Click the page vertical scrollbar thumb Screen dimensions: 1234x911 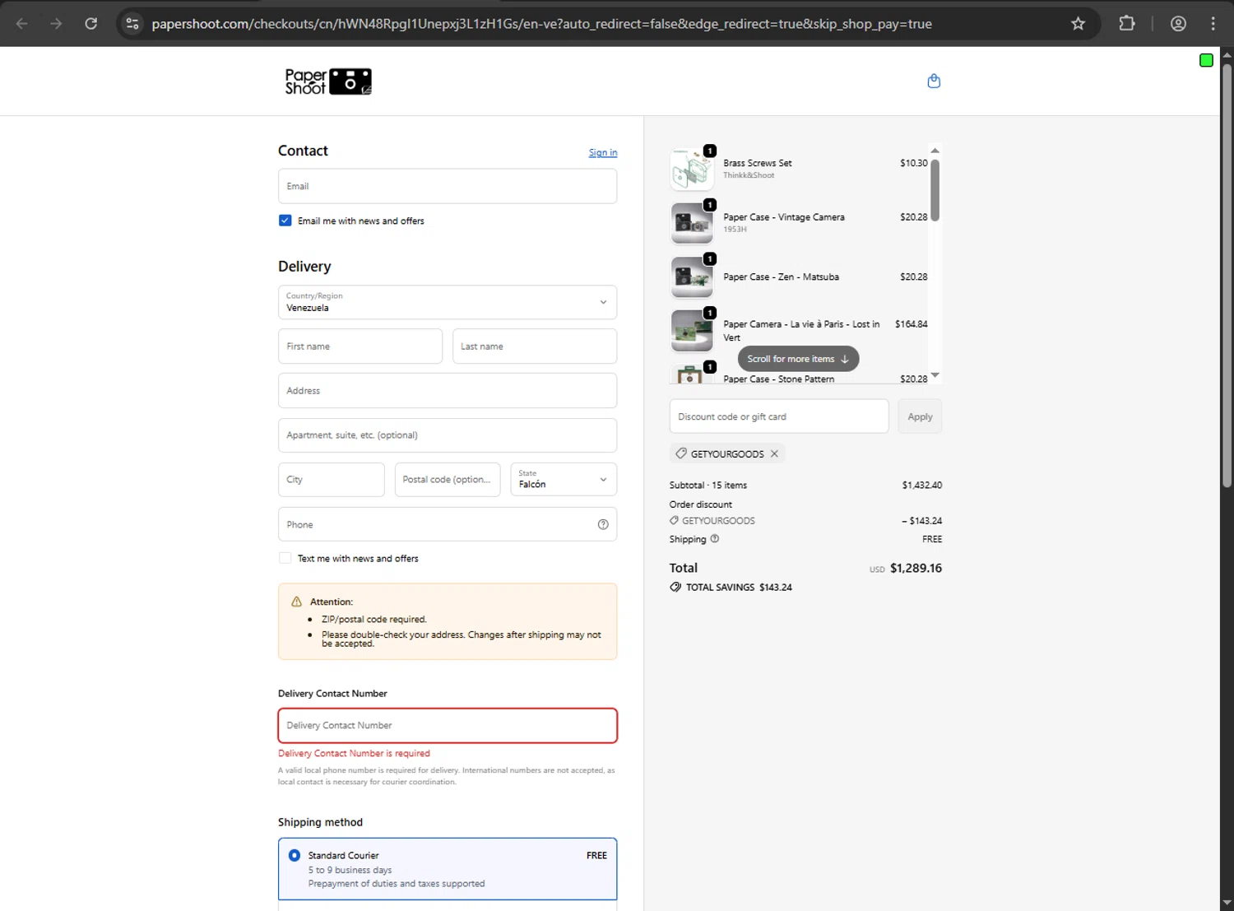1227,276
